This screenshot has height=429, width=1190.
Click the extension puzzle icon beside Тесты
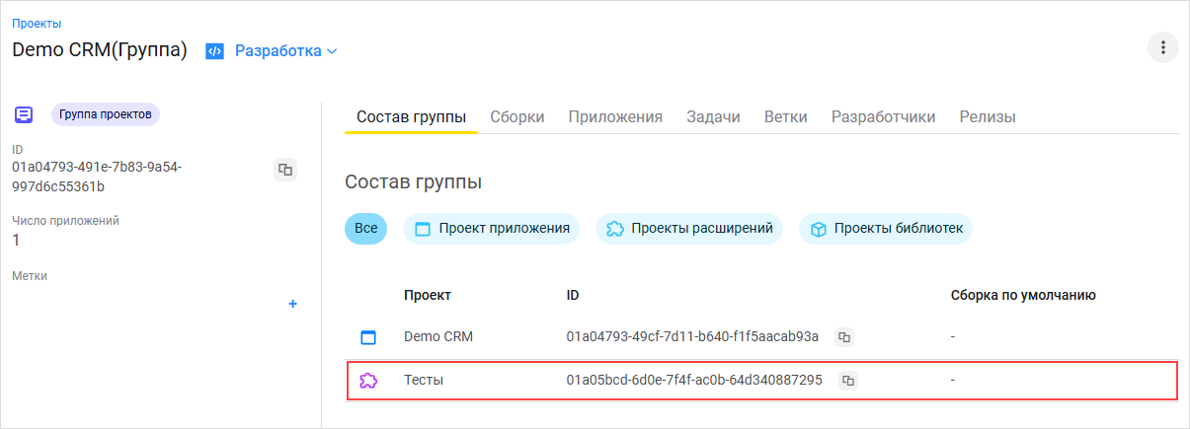368,380
